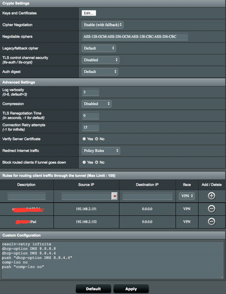Remove the 192.168.2.151 routing rule
This screenshot has height=294, width=226.
[211, 209]
